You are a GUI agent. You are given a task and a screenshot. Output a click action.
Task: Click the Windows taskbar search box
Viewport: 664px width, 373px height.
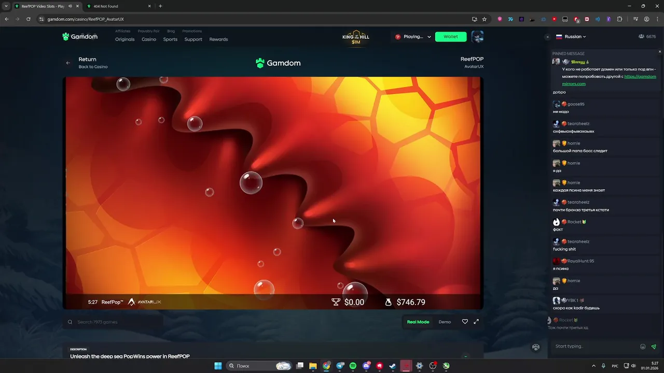(x=259, y=366)
